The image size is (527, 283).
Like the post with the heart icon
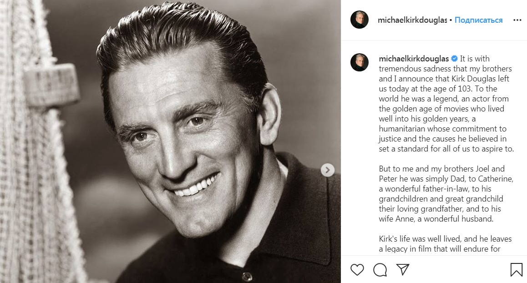pos(357,269)
